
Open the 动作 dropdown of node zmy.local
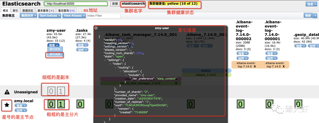coord(21,110)
